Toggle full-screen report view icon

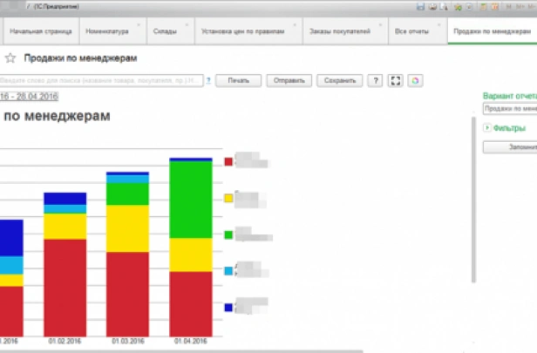396,81
